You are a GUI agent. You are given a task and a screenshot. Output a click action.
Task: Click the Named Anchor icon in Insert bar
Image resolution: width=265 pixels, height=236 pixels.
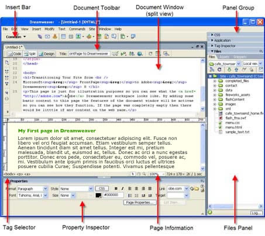click(x=55, y=36)
